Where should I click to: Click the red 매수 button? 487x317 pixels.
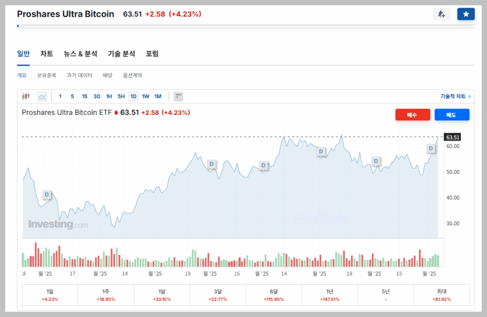coord(412,115)
